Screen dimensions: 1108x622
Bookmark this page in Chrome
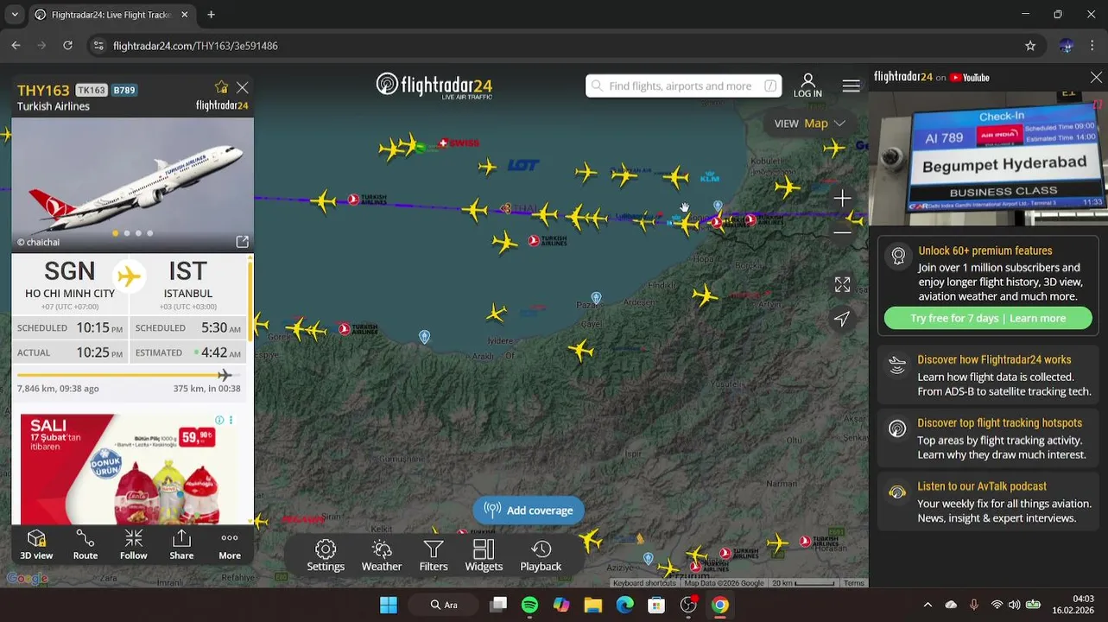(1030, 46)
